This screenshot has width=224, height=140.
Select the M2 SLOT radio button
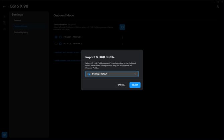coord(56,44)
